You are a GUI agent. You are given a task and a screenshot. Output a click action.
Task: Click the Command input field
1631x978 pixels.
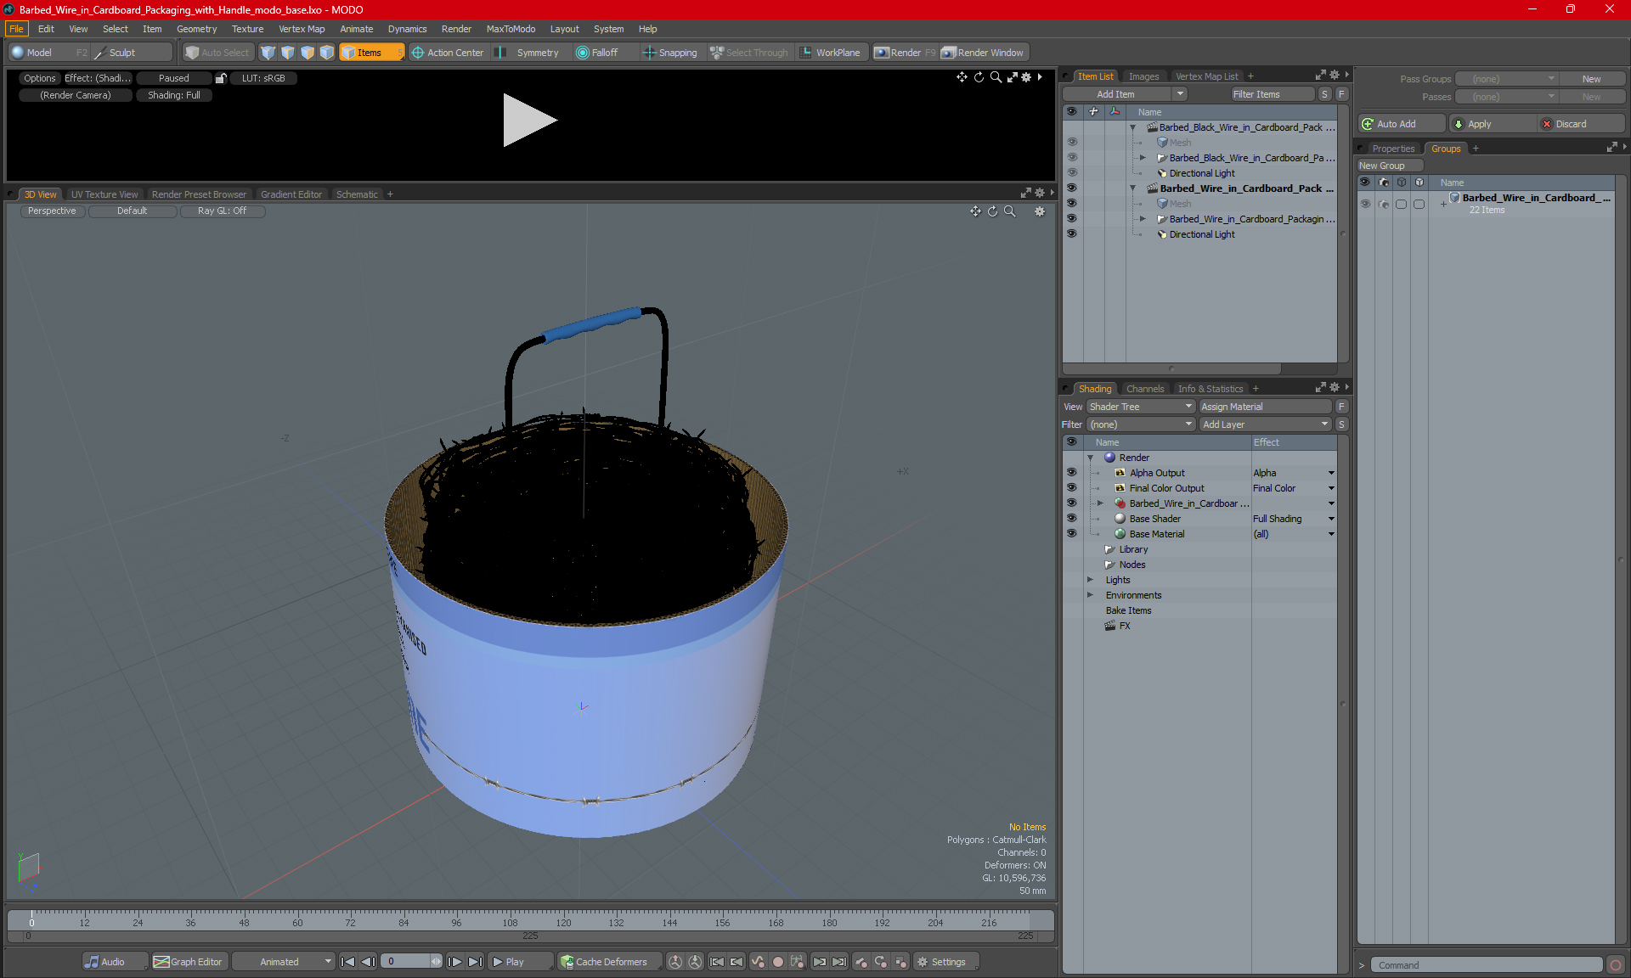1488,965
